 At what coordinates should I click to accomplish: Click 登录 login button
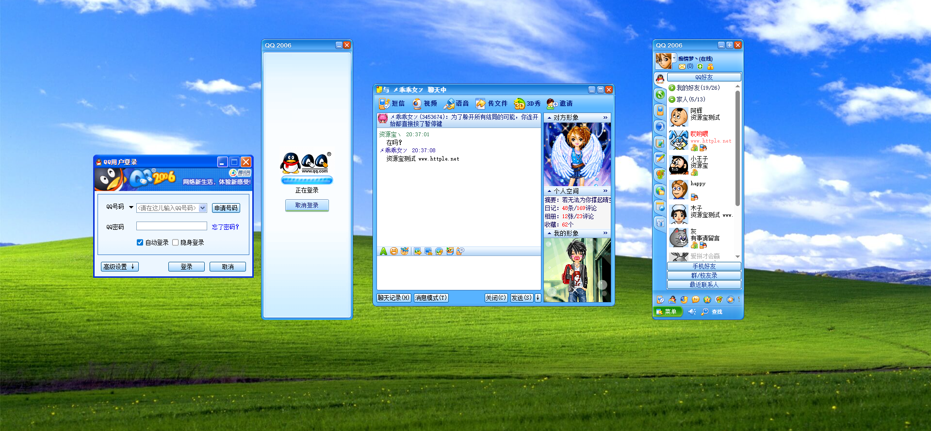tap(186, 267)
